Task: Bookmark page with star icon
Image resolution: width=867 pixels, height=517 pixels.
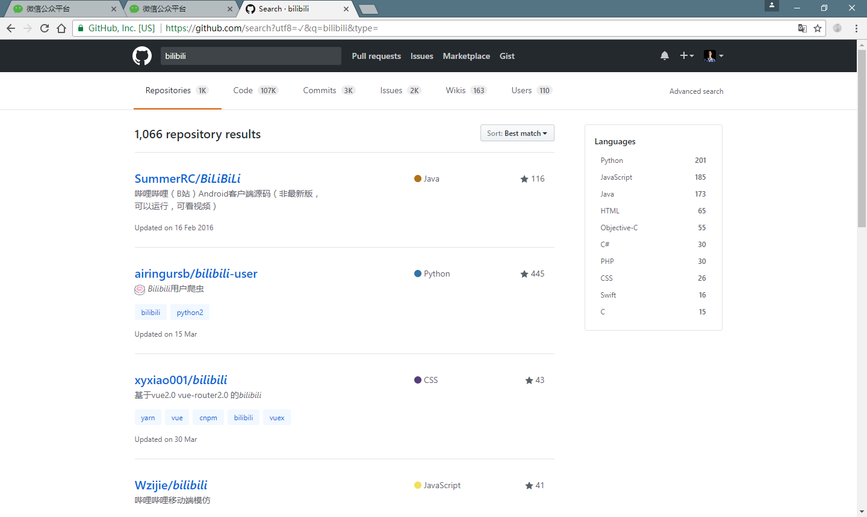Action: click(x=818, y=28)
